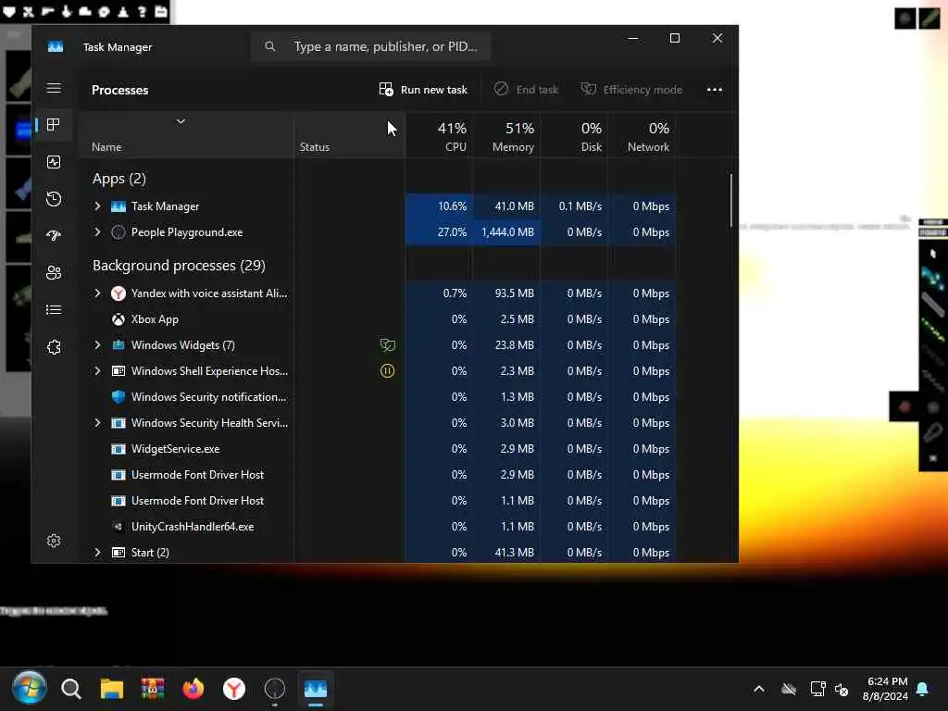
Task: Expand the People Playground.exe row
Action: 97,232
